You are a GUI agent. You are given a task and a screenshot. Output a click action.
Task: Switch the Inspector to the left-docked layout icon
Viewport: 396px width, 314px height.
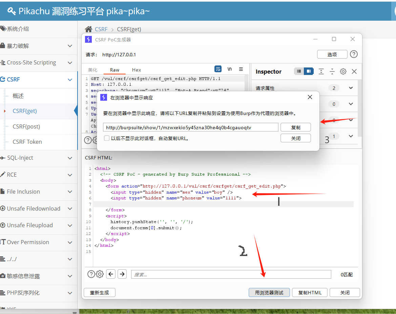[299, 71]
